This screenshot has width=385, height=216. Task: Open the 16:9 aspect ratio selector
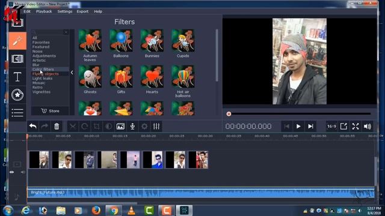(x=331, y=127)
